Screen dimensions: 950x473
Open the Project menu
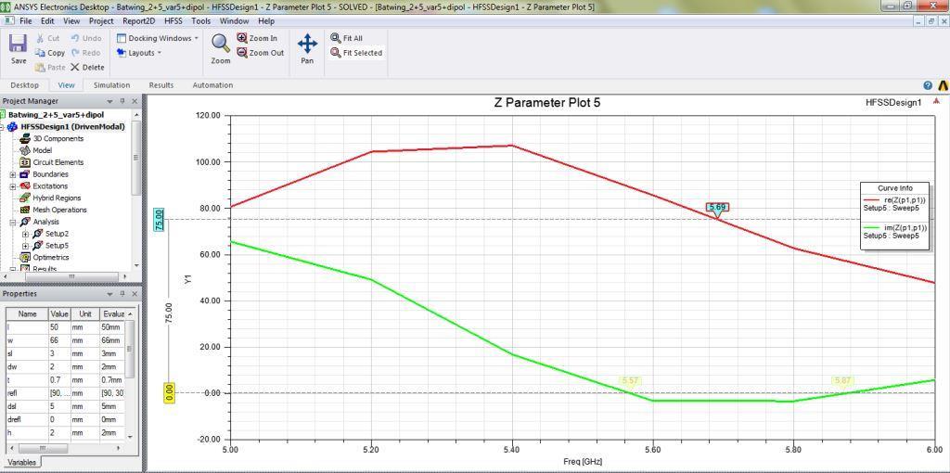point(101,20)
